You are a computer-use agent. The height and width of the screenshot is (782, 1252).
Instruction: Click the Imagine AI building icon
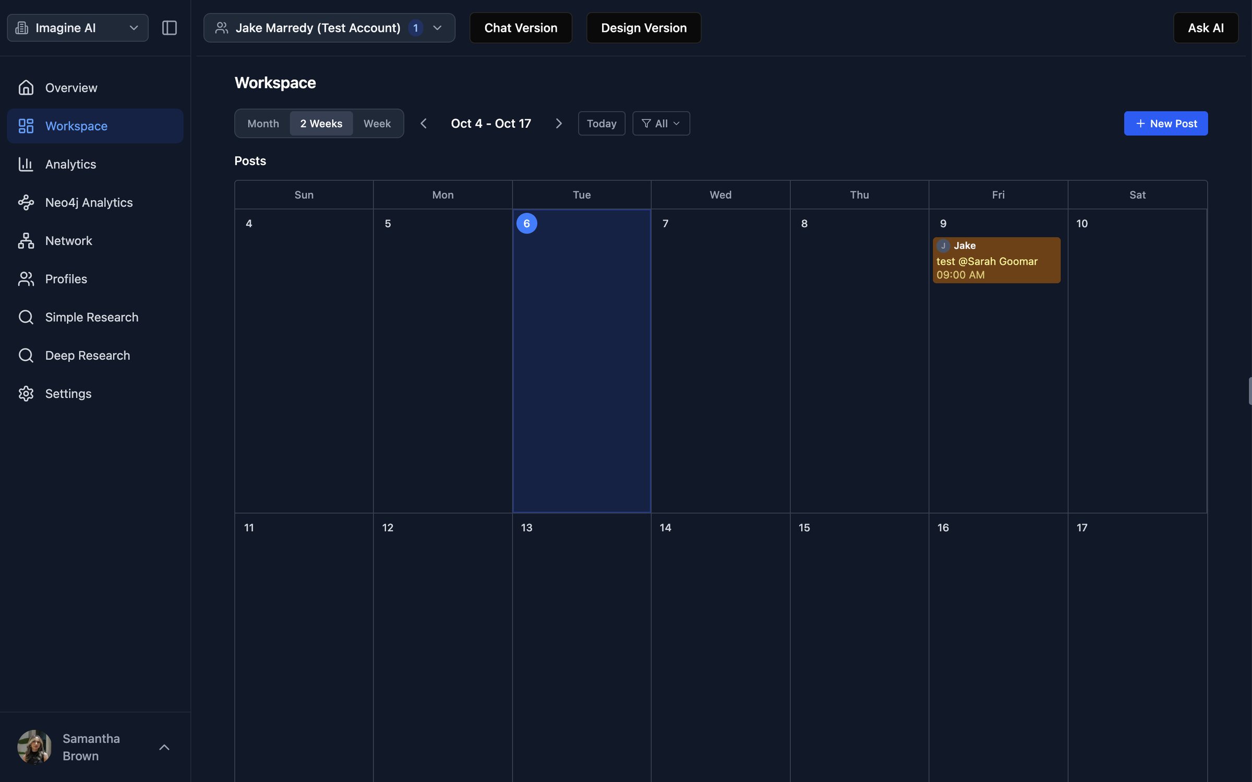[22, 28]
